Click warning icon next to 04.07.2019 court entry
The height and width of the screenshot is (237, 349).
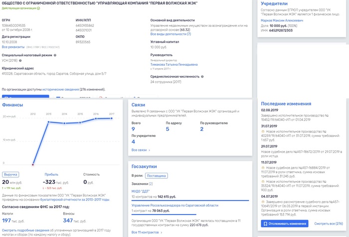tap(263, 202)
